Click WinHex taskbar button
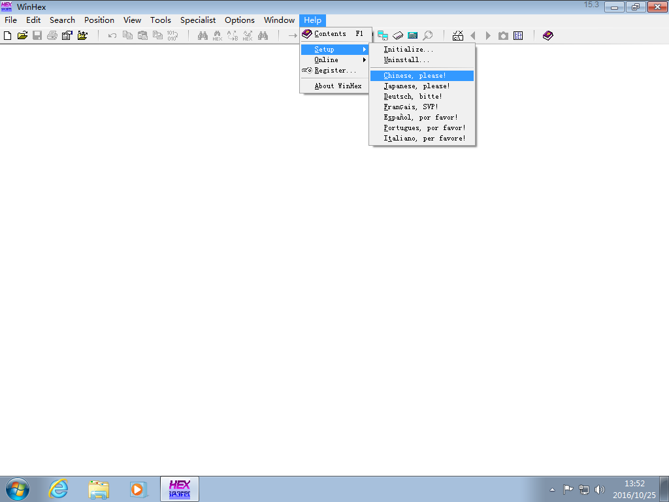 click(180, 489)
